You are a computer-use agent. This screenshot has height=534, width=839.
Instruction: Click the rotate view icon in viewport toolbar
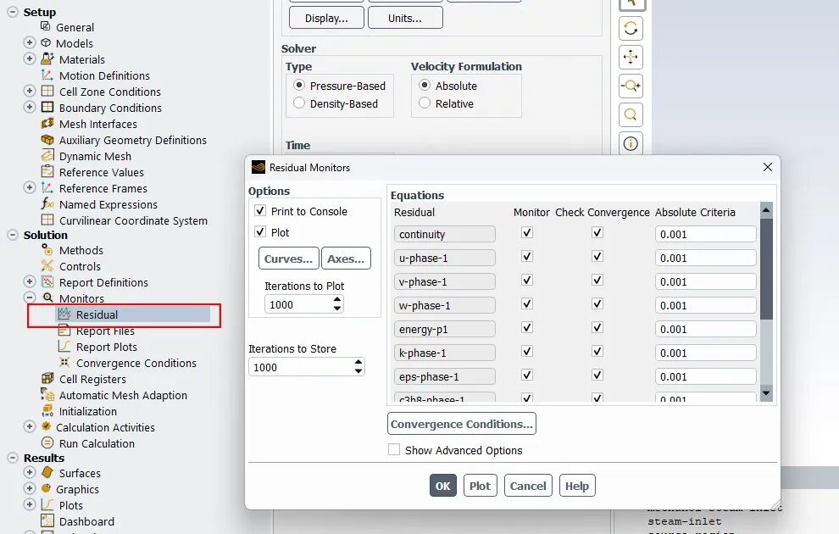pos(631,28)
